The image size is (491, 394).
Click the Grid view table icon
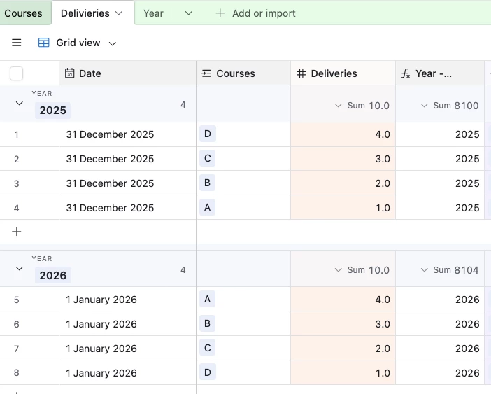(44, 43)
